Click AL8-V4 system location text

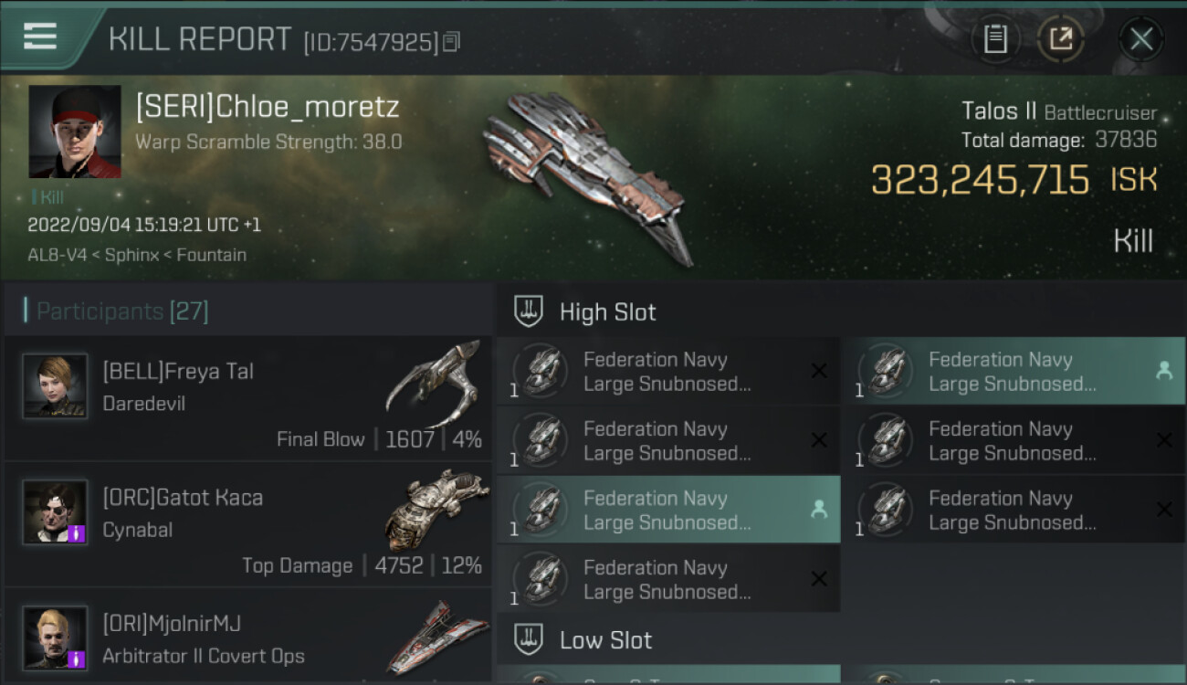tap(58, 255)
